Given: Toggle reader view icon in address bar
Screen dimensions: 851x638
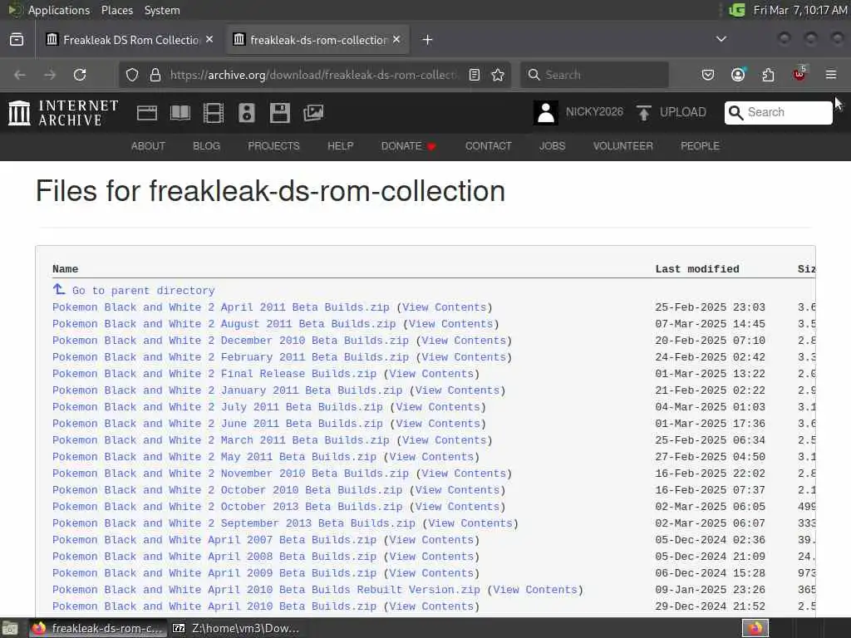Looking at the screenshot, I should 475,75.
